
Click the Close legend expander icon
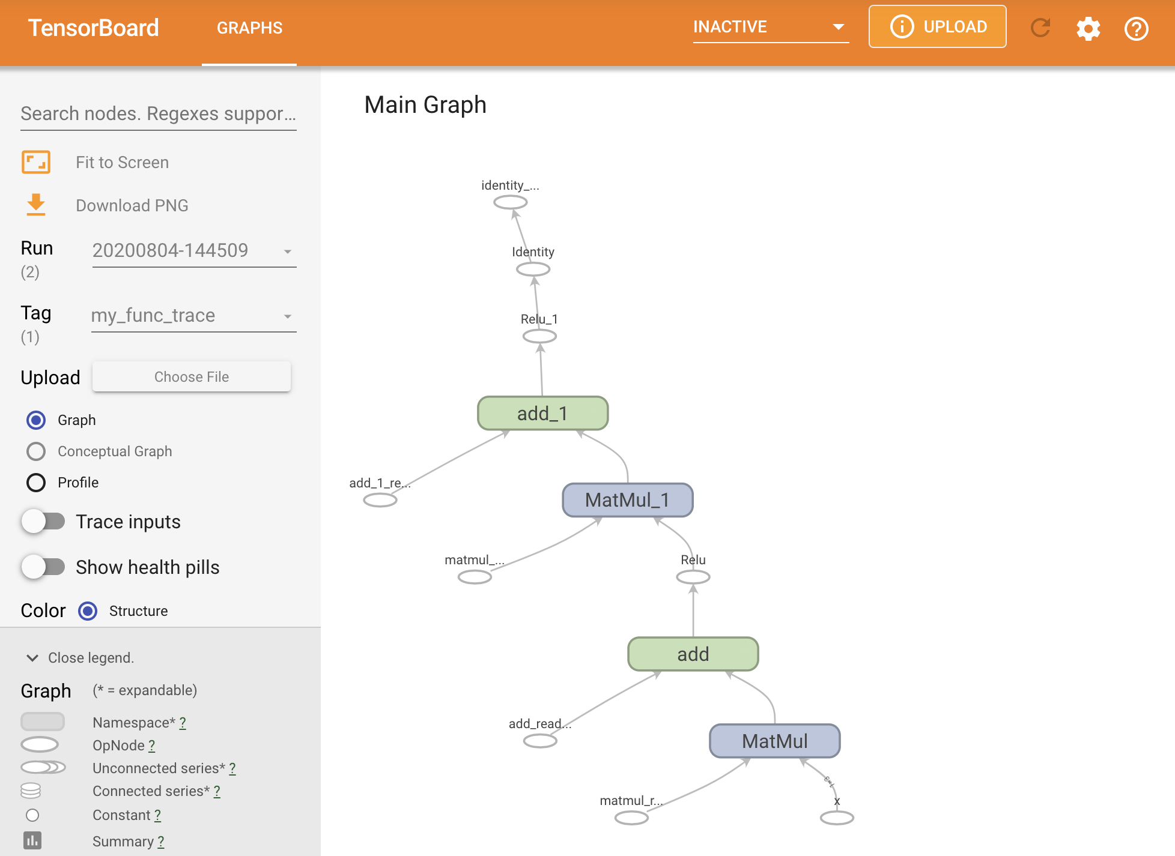click(32, 658)
